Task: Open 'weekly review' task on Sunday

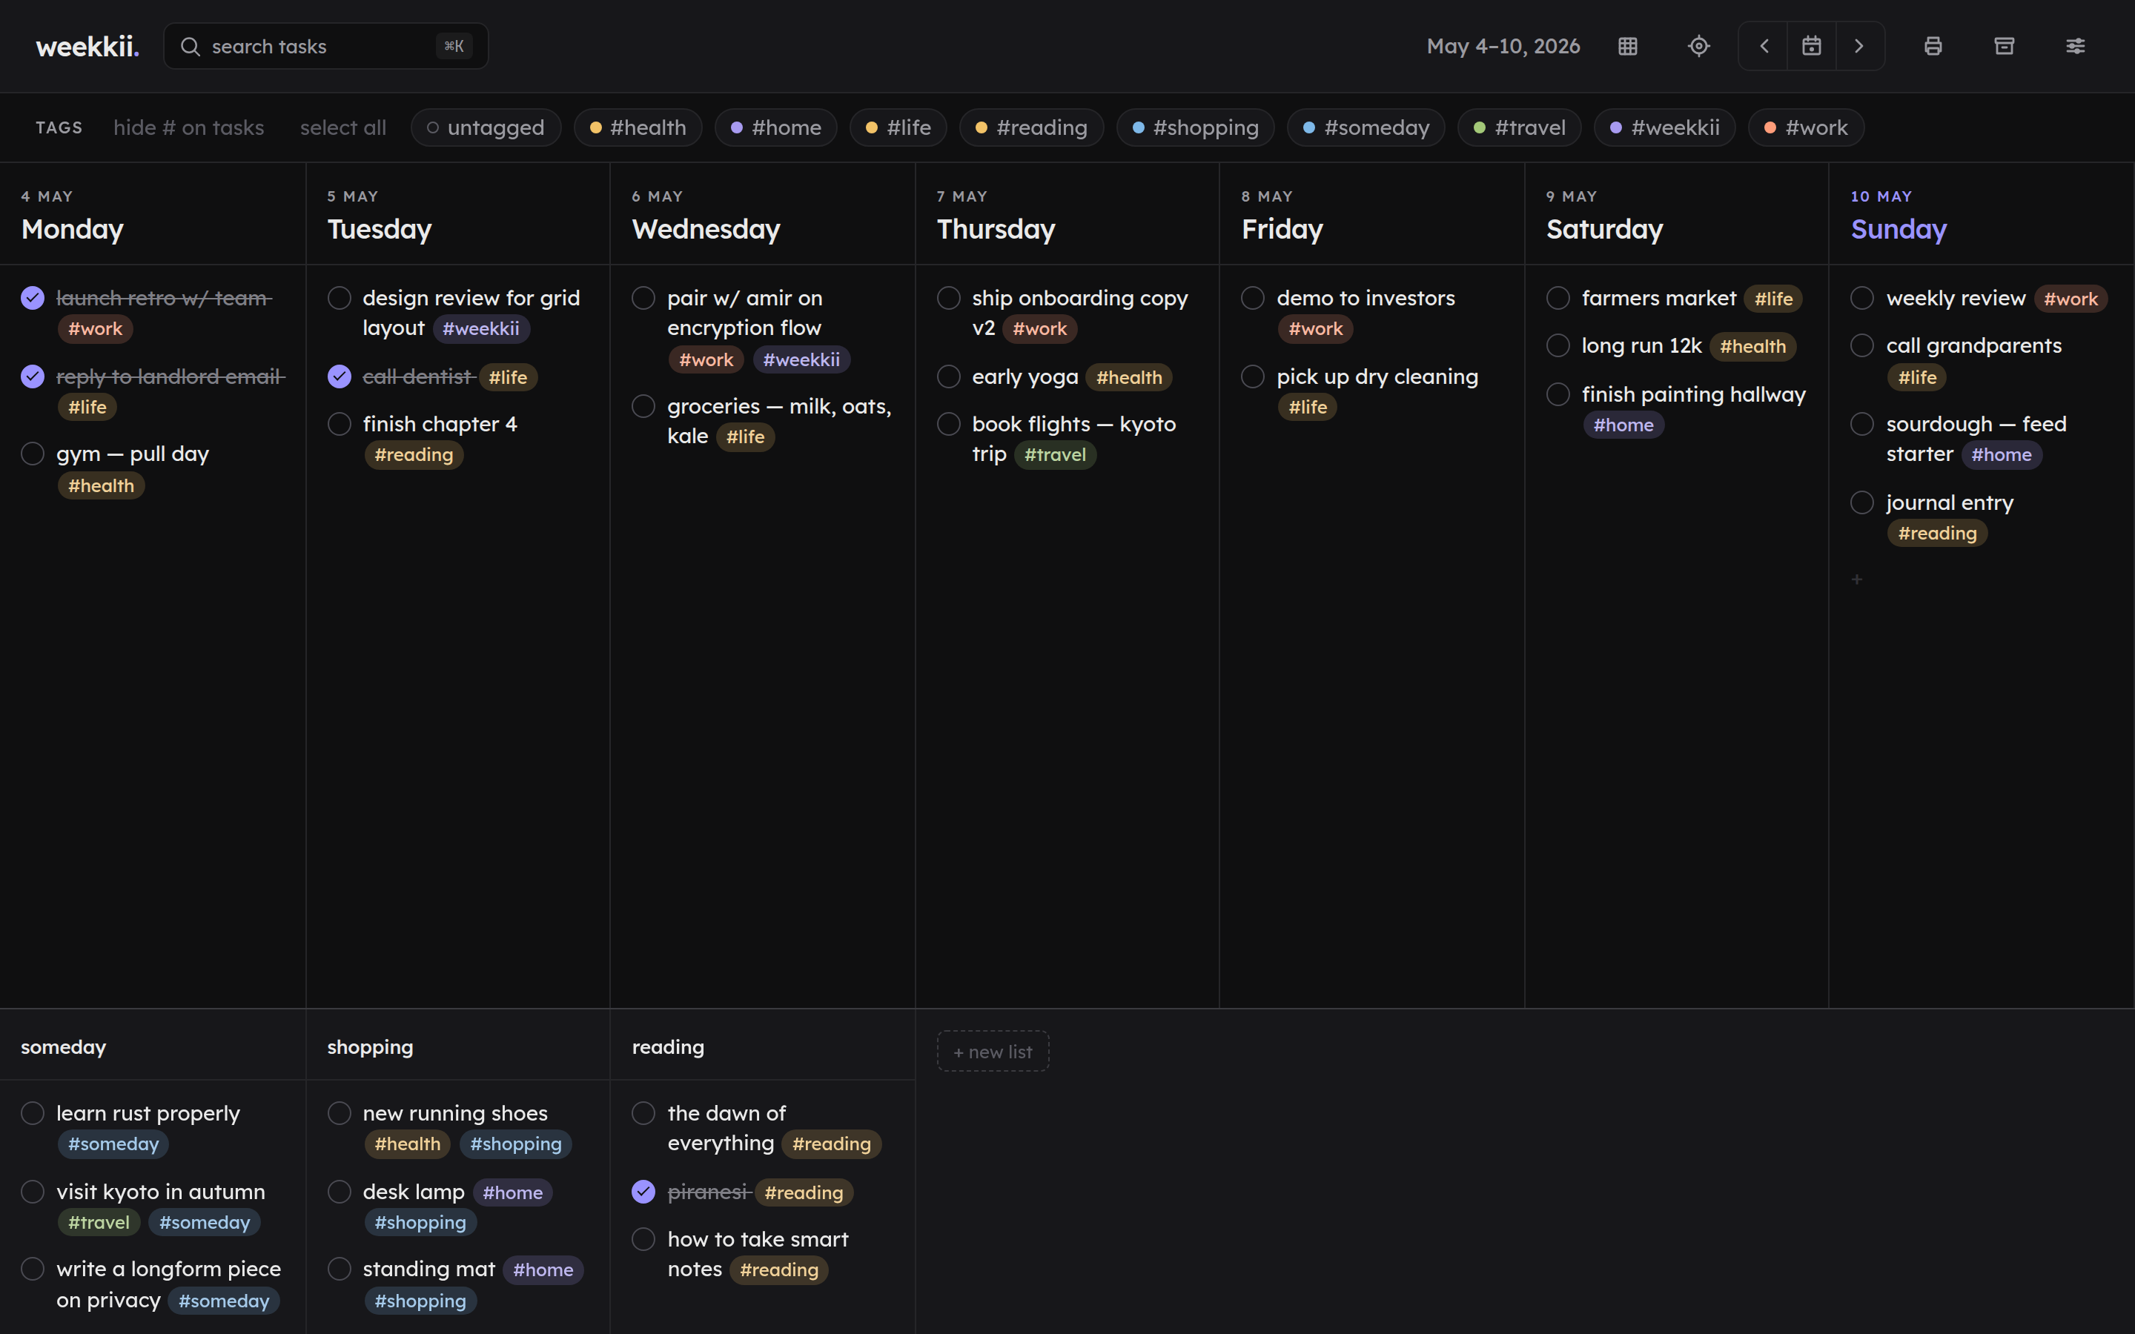Action: tap(1955, 298)
